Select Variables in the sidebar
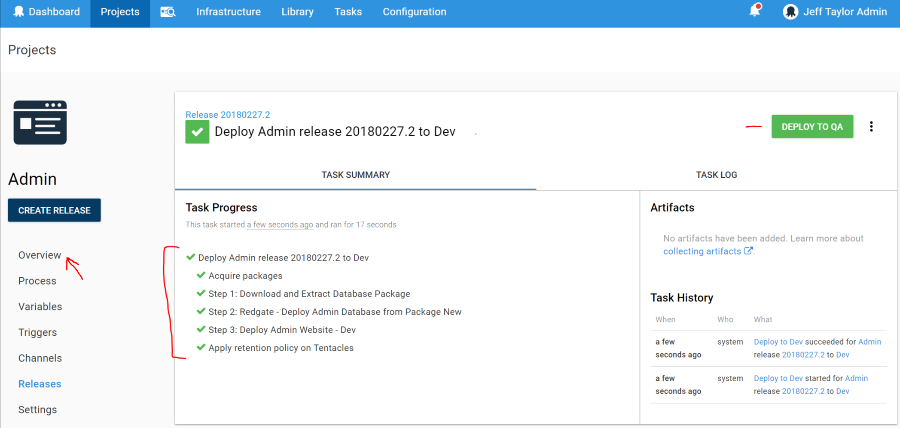Screen dimensions: 900x428 (40, 307)
